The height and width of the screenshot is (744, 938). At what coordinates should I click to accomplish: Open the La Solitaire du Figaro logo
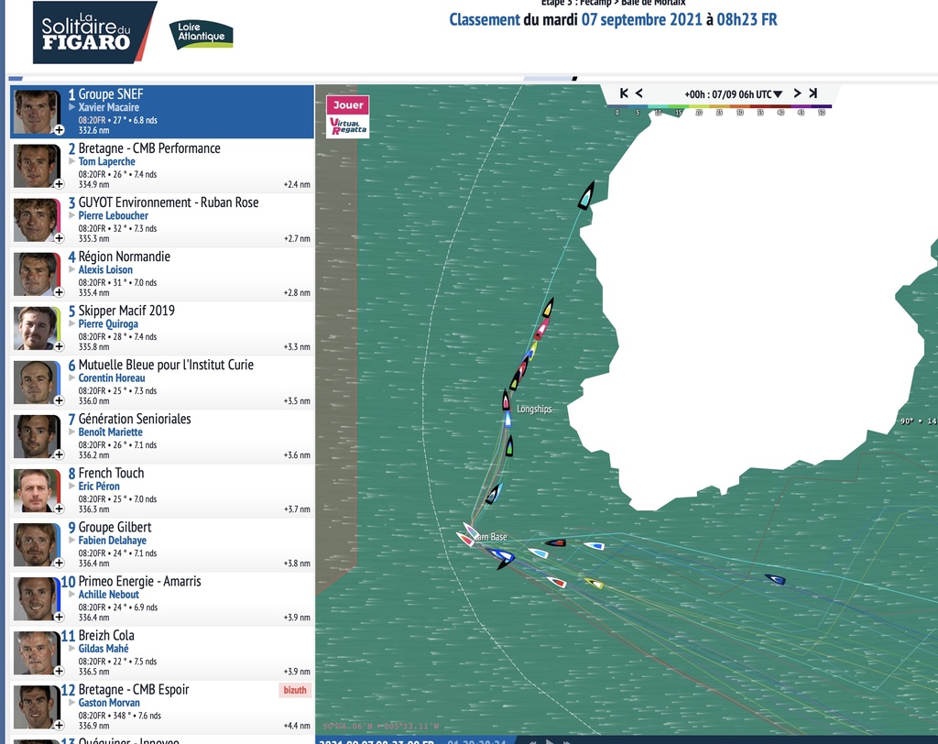(94, 32)
